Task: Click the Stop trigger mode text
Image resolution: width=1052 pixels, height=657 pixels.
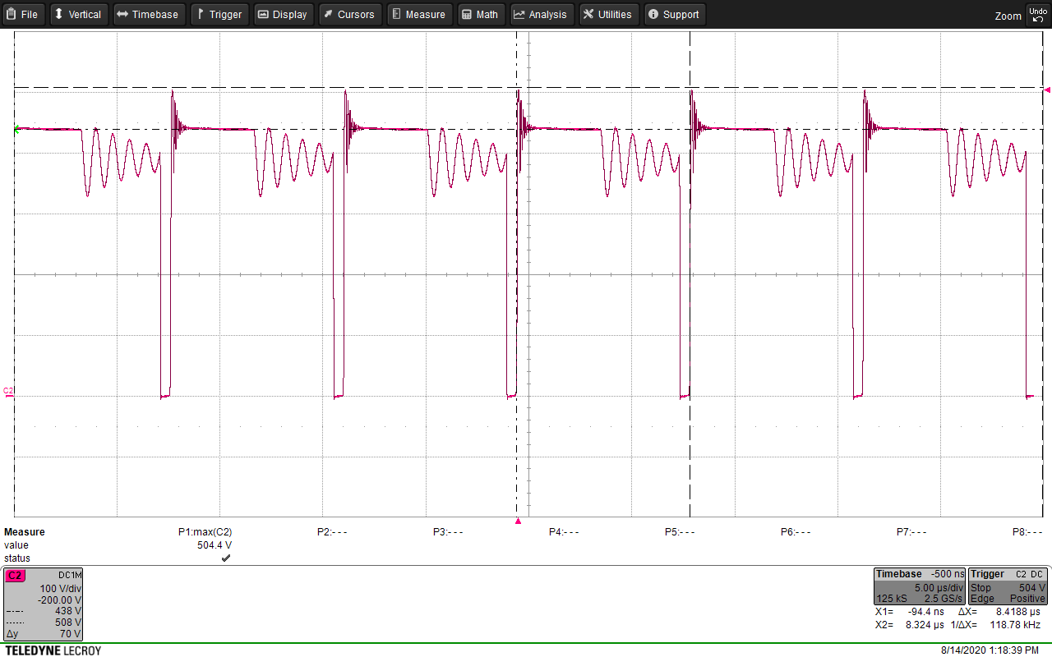Action: [981, 588]
